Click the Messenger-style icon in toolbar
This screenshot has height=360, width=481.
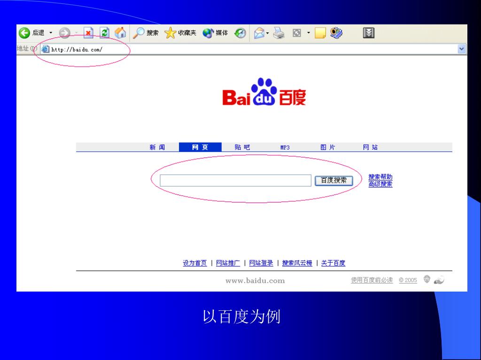click(x=336, y=33)
